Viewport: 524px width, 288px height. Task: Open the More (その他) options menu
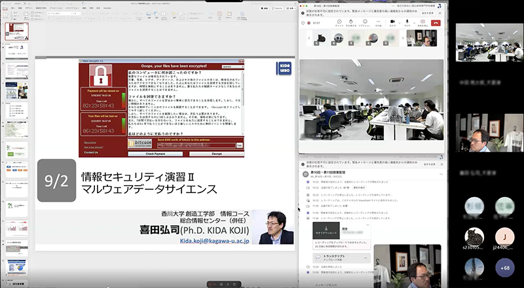click(x=378, y=23)
